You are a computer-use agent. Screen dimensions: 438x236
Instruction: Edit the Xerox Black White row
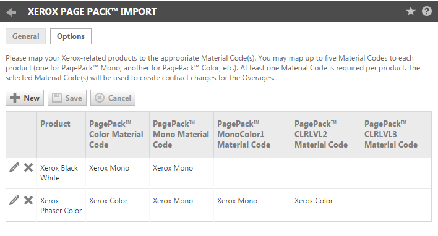pyautogui.click(x=14, y=167)
